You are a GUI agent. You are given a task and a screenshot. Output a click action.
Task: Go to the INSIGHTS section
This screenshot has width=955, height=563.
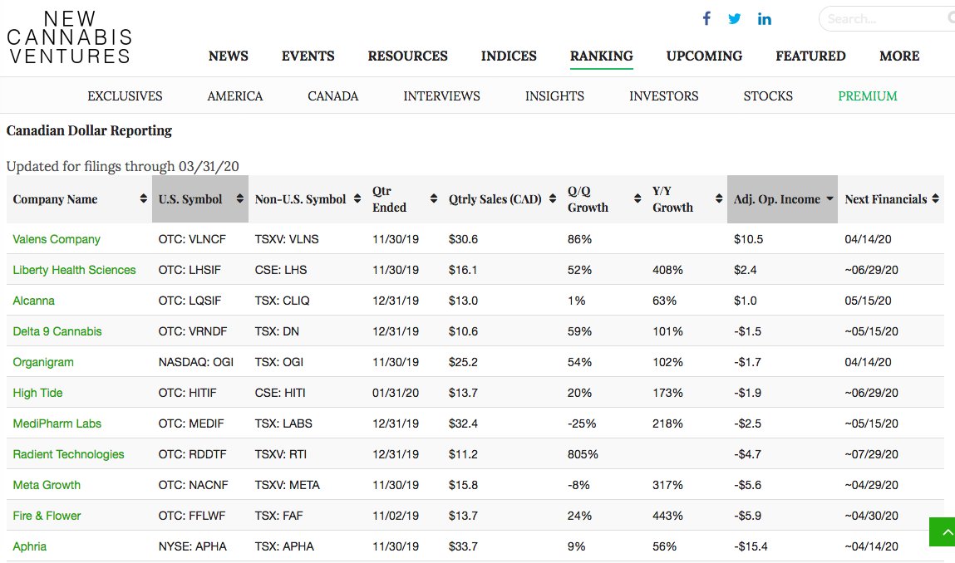pyautogui.click(x=554, y=96)
